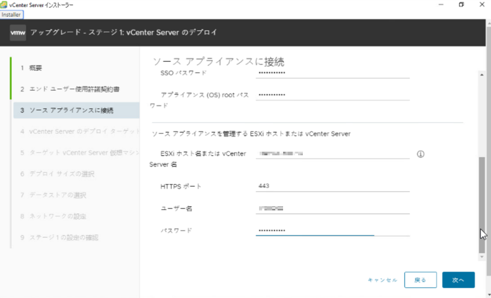Click the vmw logo in header

[x=17, y=32]
